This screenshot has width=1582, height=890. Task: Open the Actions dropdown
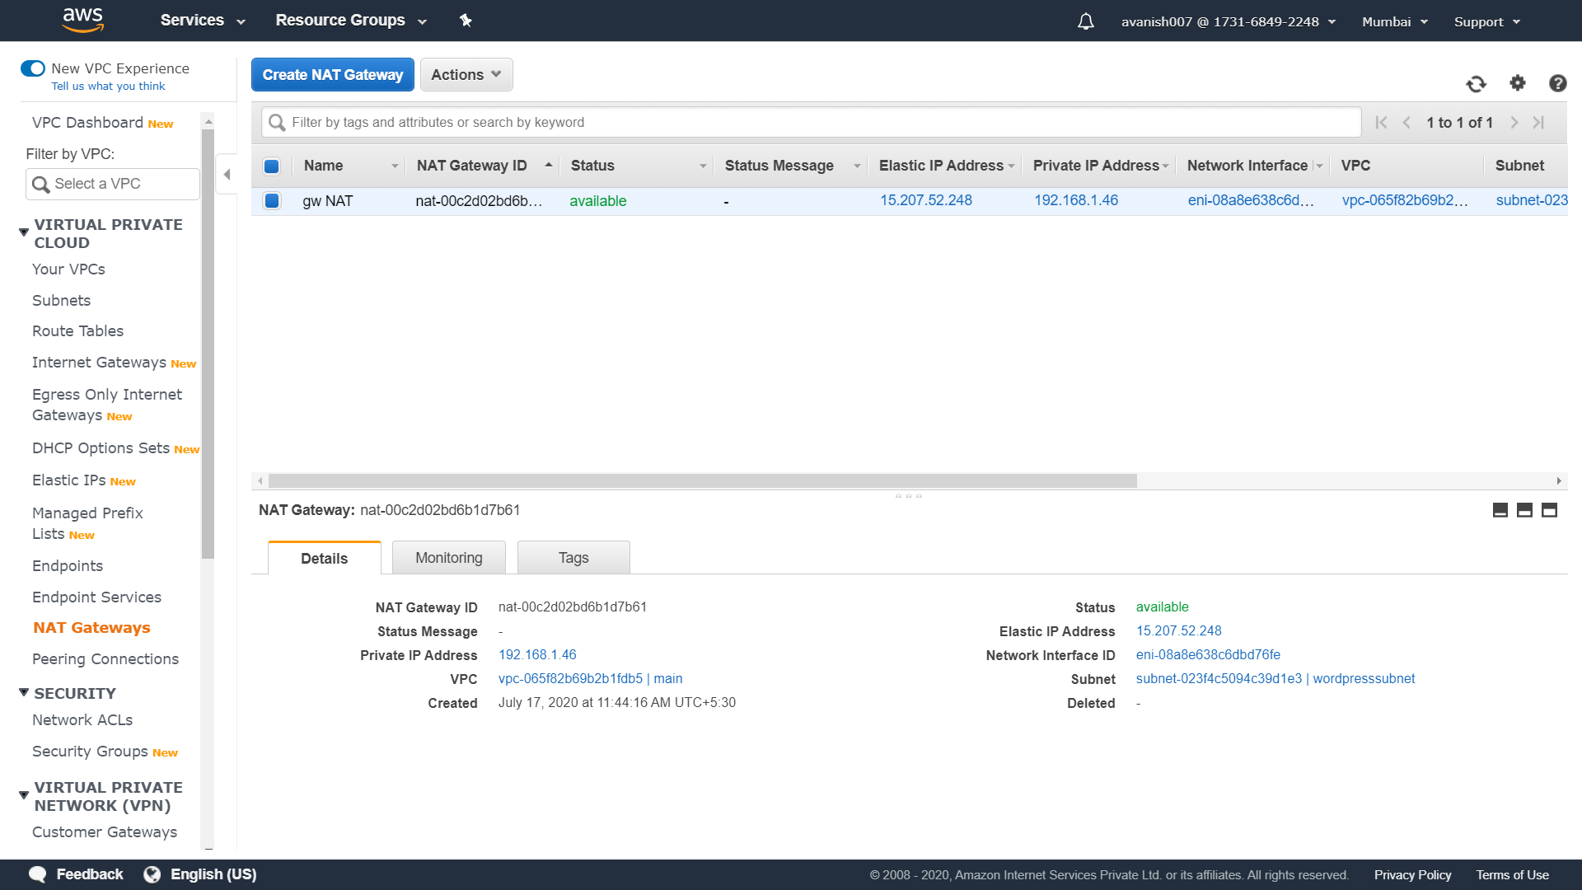pyautogui.click(x=466, y=75)
